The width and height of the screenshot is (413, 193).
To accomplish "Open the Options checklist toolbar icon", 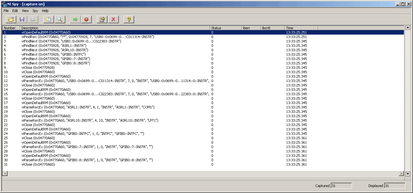I will (102, 19).
